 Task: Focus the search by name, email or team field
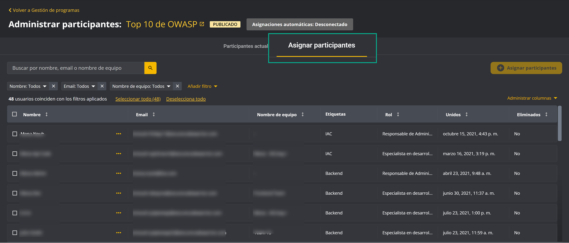coord(76,68)
